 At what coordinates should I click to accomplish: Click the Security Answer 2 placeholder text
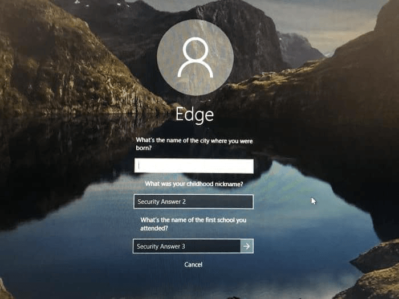coord(161,202)
